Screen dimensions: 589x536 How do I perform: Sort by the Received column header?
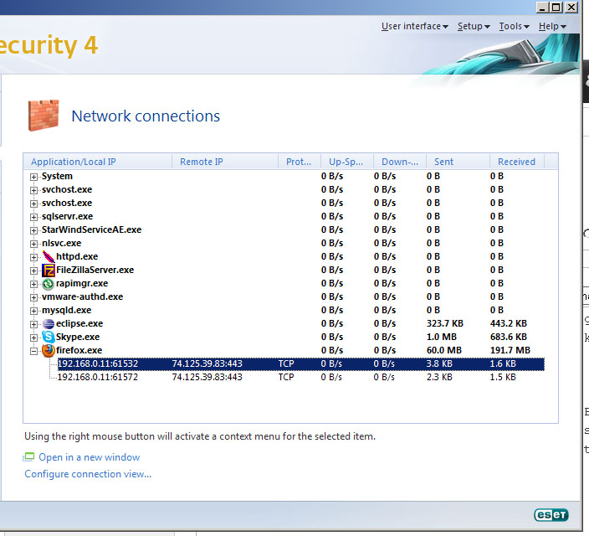click(516, 162)
